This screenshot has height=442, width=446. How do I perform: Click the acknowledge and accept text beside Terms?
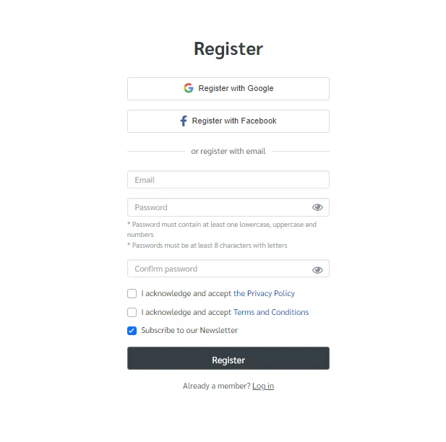coord(186,312)
